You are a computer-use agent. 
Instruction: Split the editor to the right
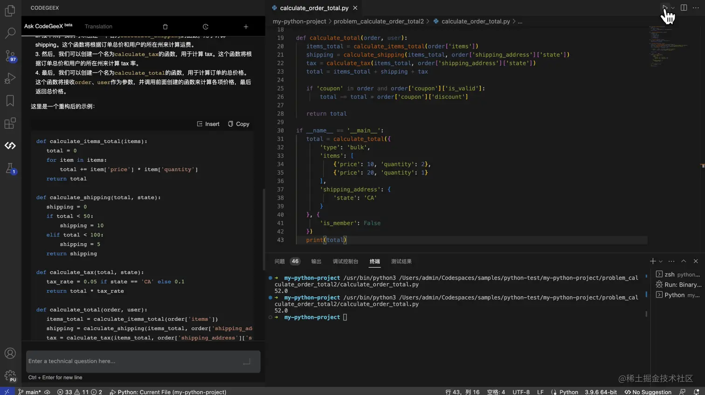tap(684, 8)
